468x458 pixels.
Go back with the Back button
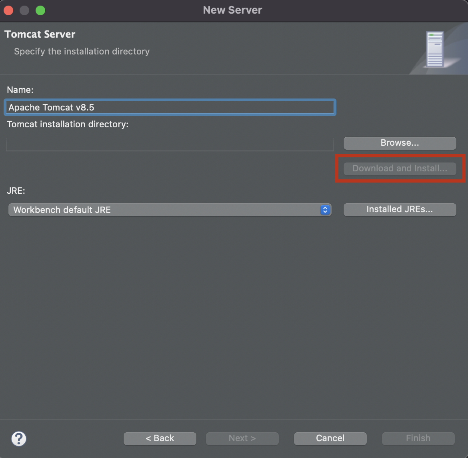pyautogui.click(x=160, y=438)
